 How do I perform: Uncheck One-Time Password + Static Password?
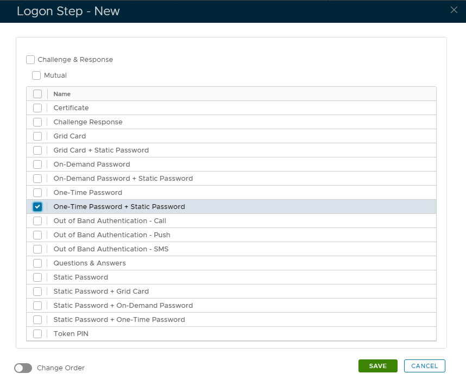pos(37,207)
